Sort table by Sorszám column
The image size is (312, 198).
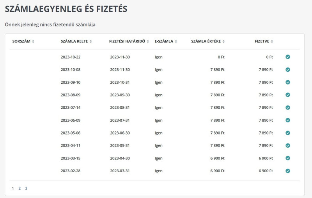click(x=23, y=41)
